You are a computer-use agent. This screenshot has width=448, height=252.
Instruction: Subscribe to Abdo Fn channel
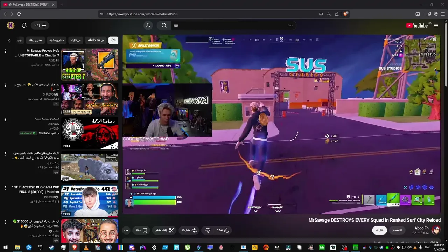[x=379, y=230]
